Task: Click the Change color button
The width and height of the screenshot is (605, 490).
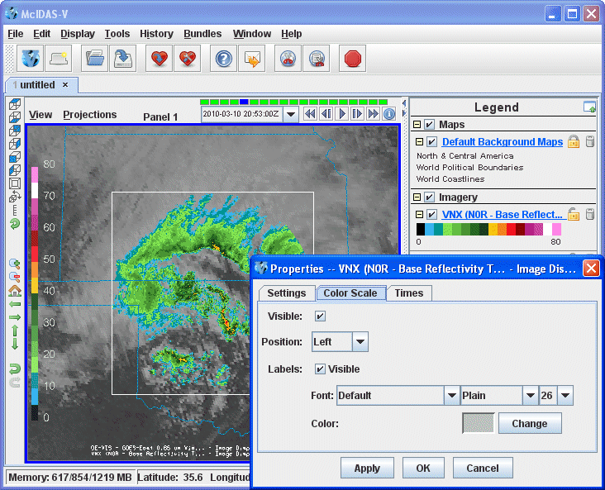Action: pos(530,423)
